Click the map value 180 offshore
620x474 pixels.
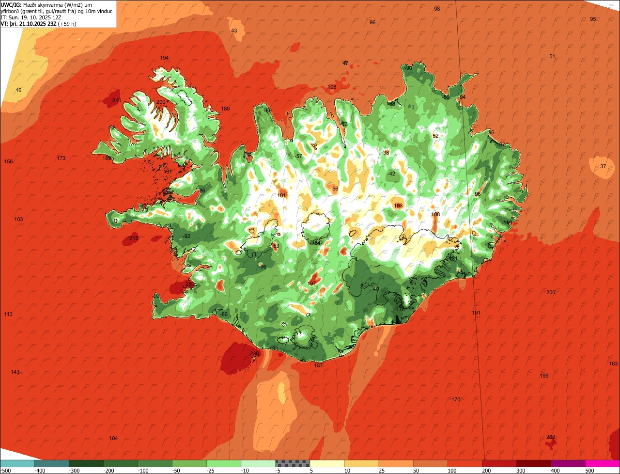[225, 109]
